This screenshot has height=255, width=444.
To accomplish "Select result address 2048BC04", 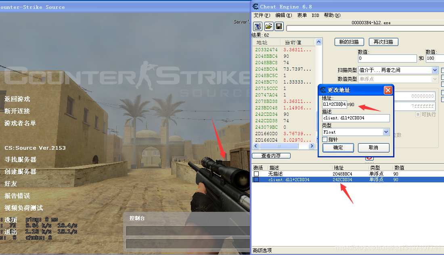I will point(266,69).
